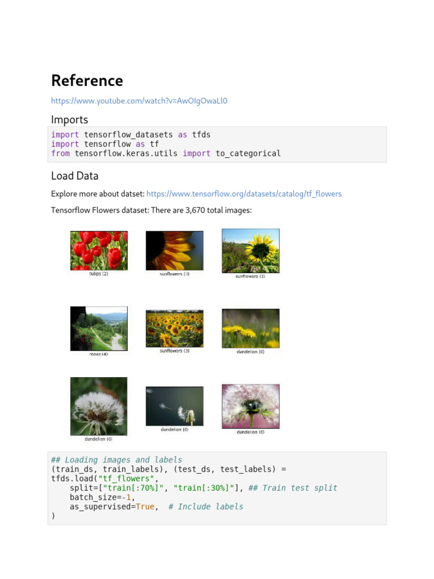Click the line starting "(train_ds, train_labels)"
Screen dimensions: 434x579
point(168,469)
